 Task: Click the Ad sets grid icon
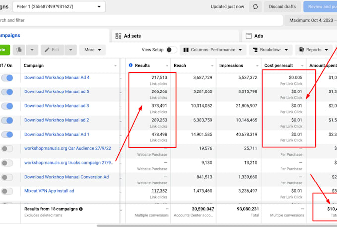pos(118,36)
